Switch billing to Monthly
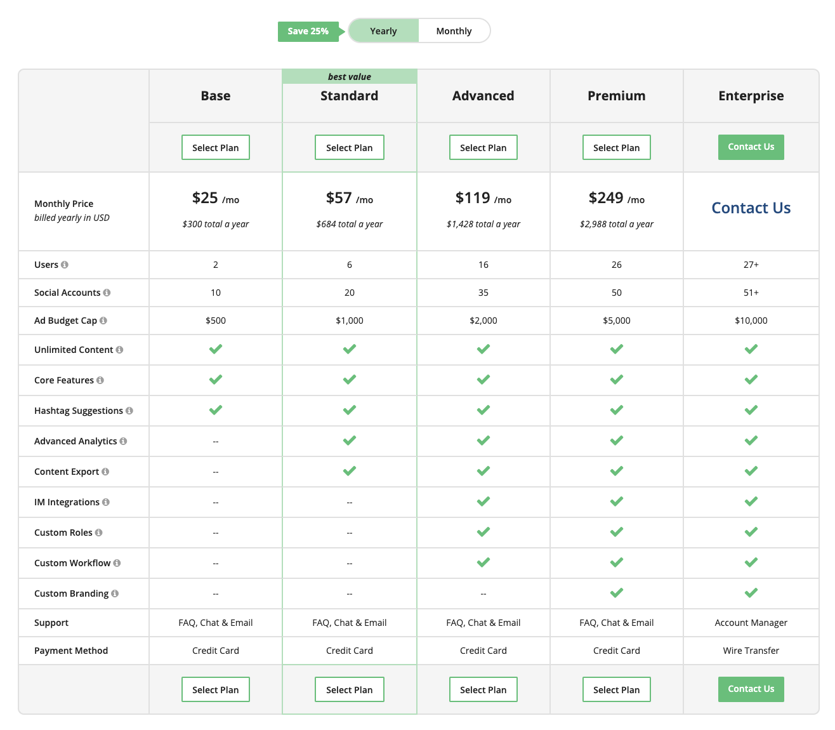This screenshot has width=835, height=730. pyautogui.click(x=454, y=31)
